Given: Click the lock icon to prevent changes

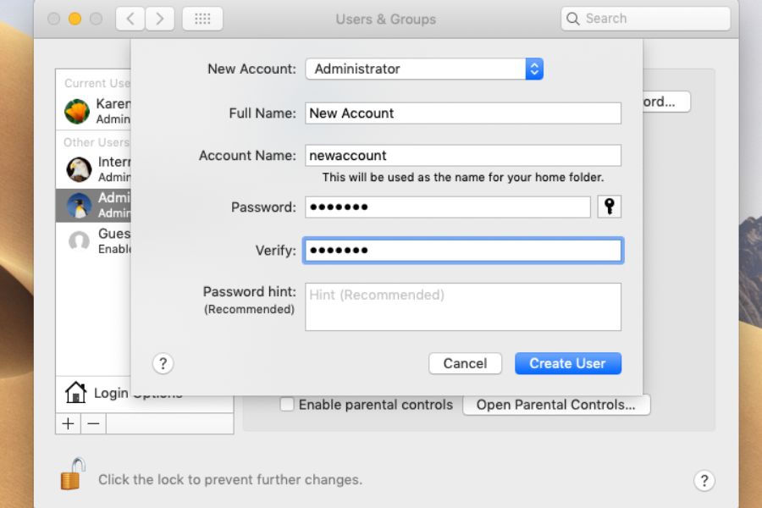Looking at the screenshot, I should [72, 474].
